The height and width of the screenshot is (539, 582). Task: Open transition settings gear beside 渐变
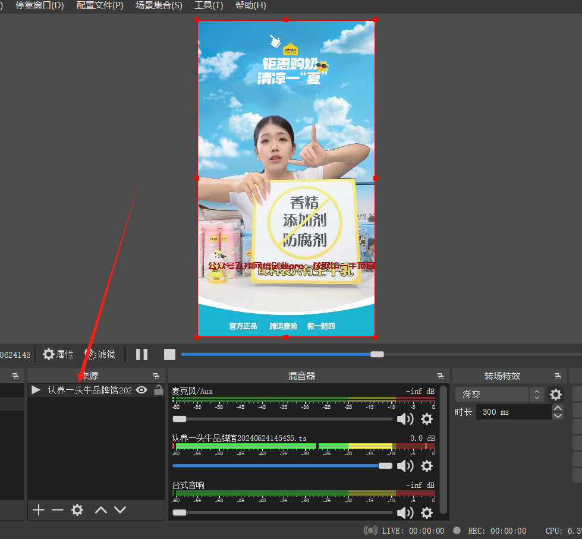(555, 395)
